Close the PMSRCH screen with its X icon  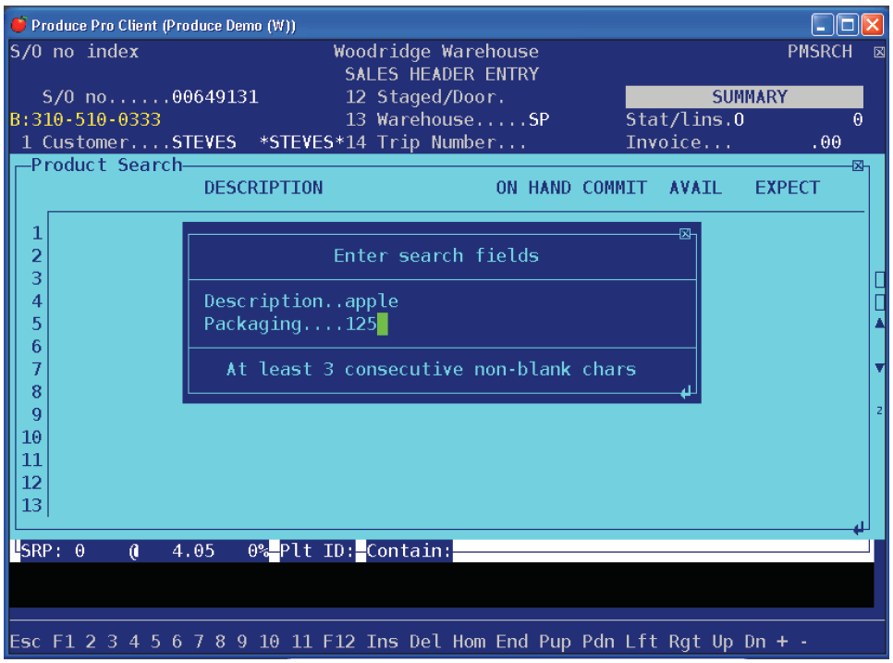coord(879,52)
